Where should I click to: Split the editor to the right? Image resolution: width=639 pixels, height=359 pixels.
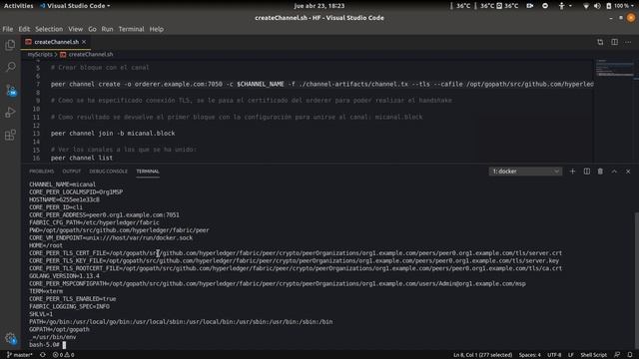click(x=614, y=42)
